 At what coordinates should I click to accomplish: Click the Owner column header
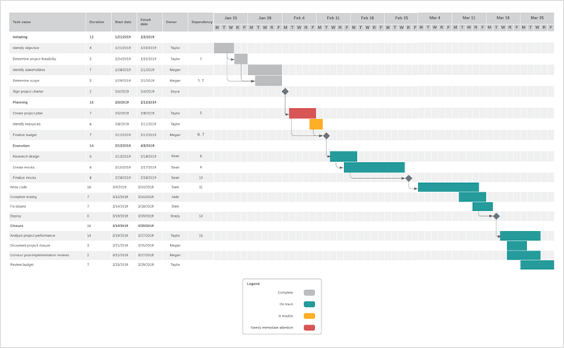coord(175,22)
